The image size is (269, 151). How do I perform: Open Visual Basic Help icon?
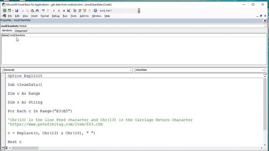(95, 10)
